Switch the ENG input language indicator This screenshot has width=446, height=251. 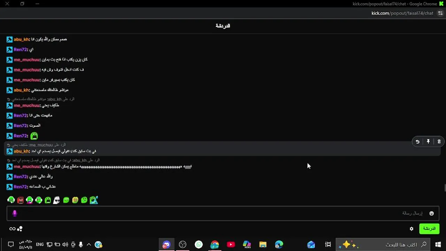pyautogui.click(x=40, y=244)
